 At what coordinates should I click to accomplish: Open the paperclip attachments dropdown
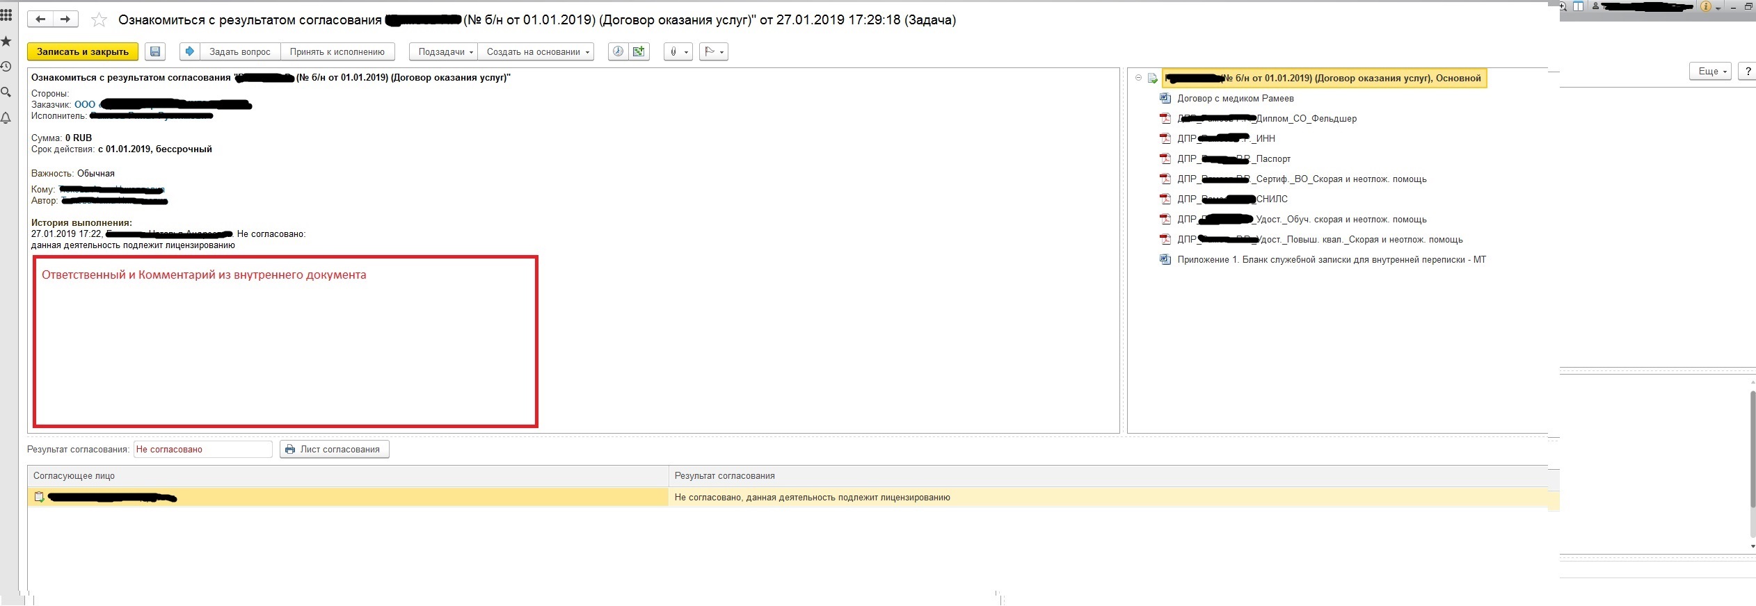point(678,51)
